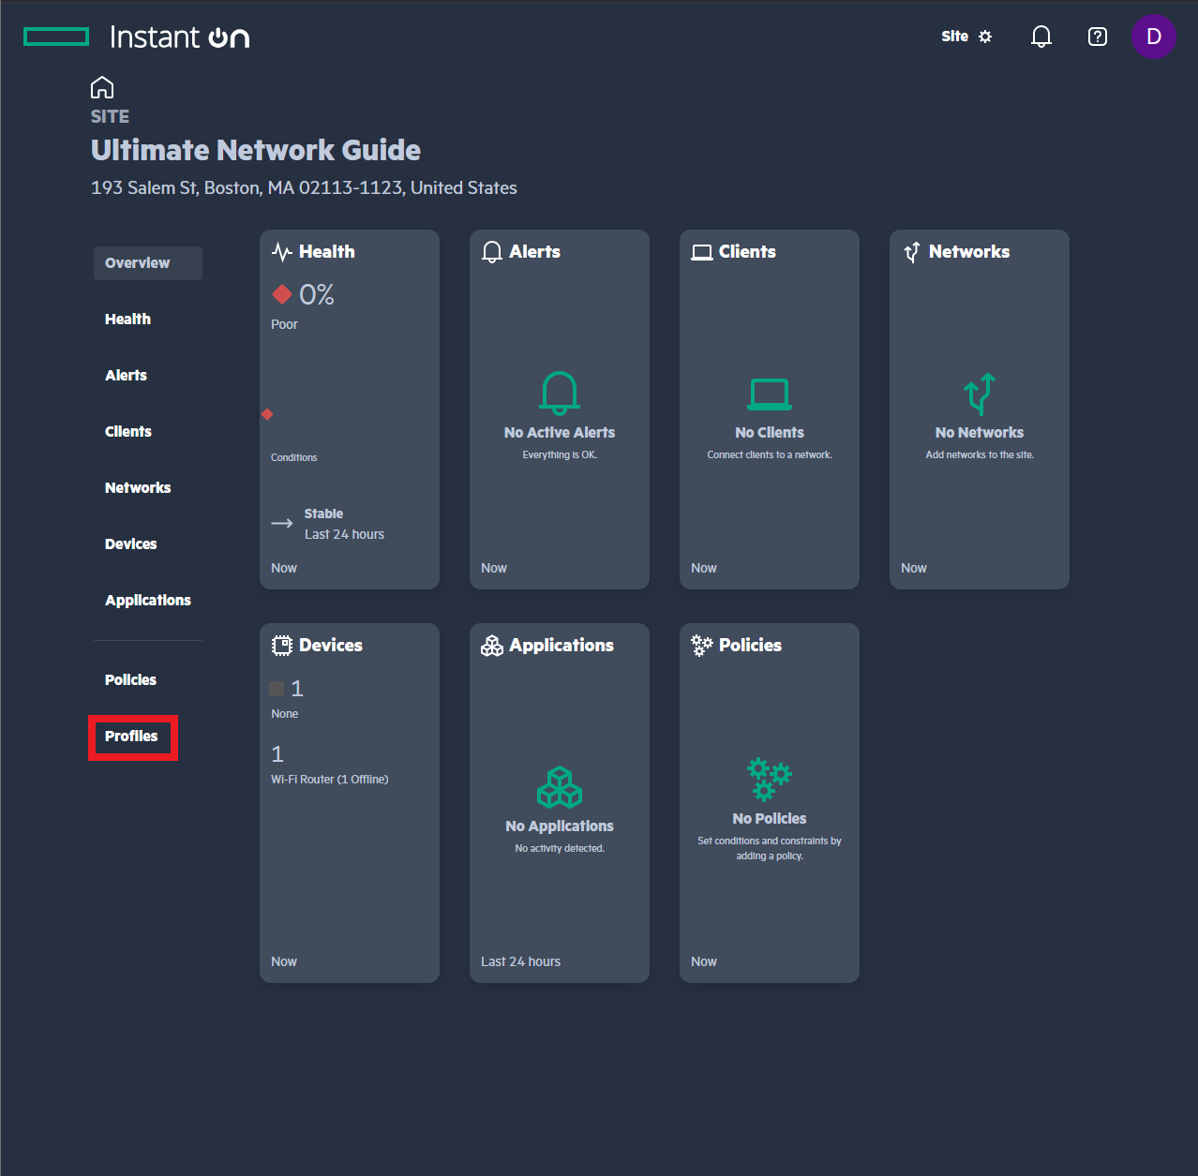Click No Policies text
Screen dimensions: 1198x1176
coord(770,819)
